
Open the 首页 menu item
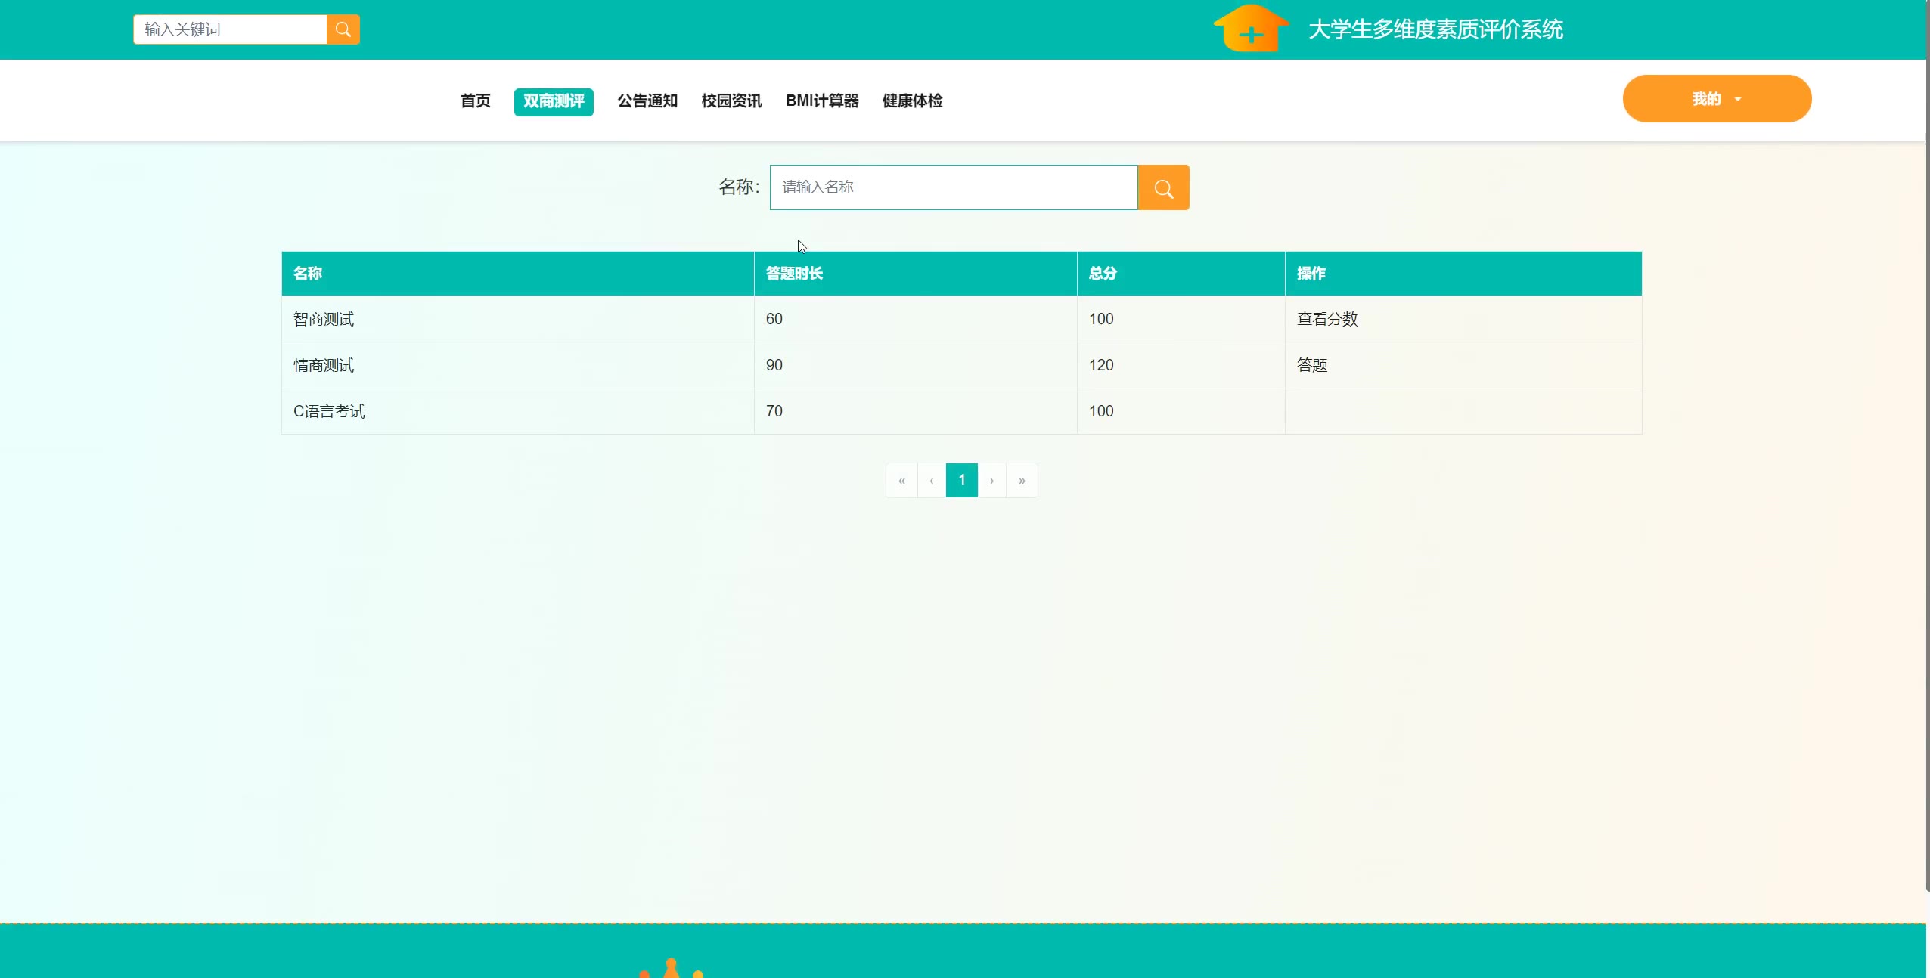pos(475,101)
